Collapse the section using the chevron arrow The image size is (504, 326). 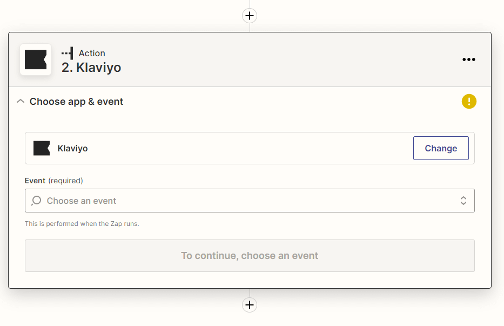(x=21, y=101)
